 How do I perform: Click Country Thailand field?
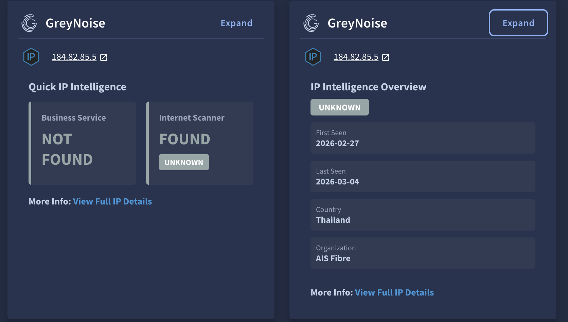click(423, 215)
